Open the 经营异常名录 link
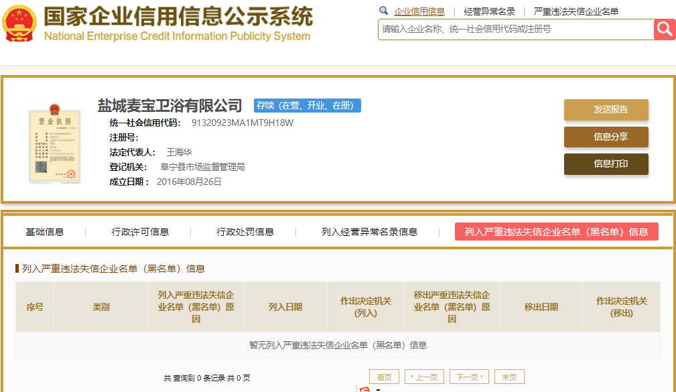 pos(490,11)
